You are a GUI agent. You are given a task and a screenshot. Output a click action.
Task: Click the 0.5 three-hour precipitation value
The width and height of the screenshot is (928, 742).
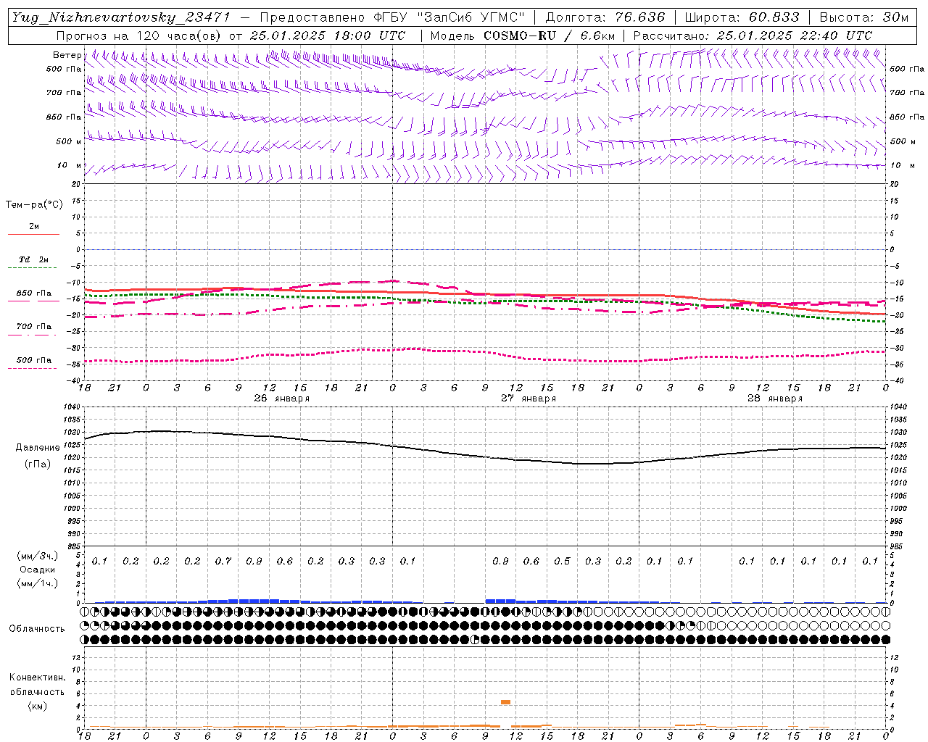[562, 561]
